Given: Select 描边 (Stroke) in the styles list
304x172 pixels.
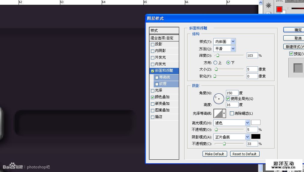Looking at the screenshot, I should click(x=159, y=117).
